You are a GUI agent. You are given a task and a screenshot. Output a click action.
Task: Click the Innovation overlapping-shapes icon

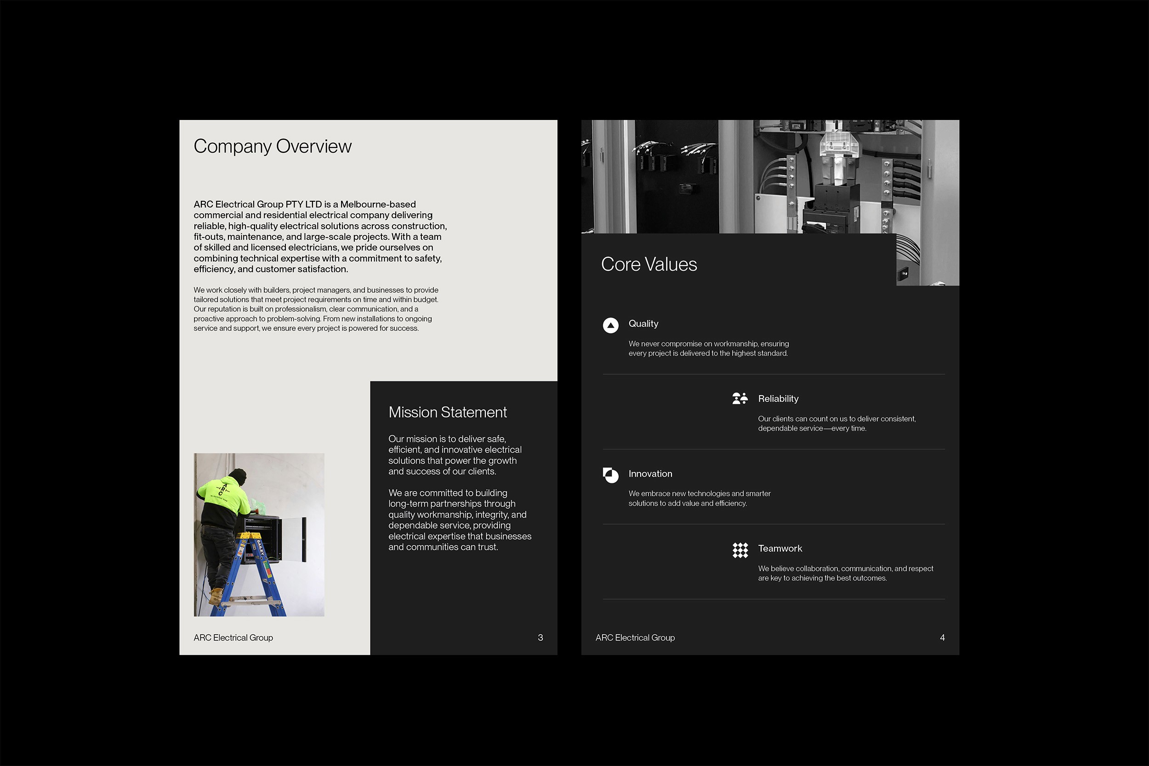611,475
